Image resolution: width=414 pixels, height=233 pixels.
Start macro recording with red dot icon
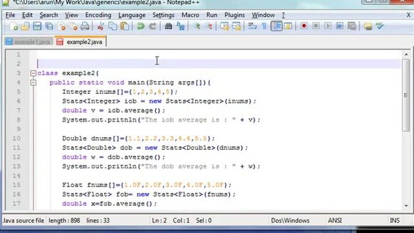304,26
